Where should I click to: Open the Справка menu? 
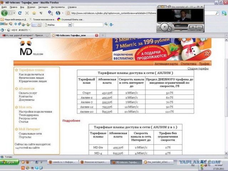click(x=72, y=7)
